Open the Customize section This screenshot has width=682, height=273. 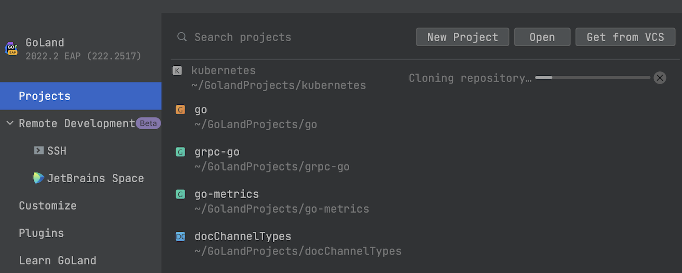click(x=48, y=205)
